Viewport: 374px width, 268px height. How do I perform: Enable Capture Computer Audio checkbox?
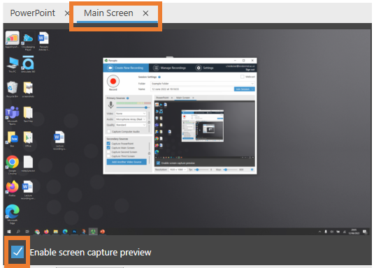(109, 131)
